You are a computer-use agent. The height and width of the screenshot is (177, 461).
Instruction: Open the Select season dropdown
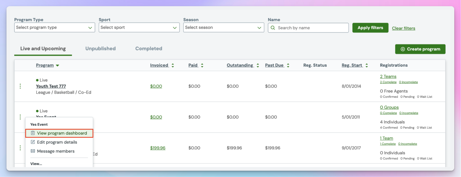(224, 27)
